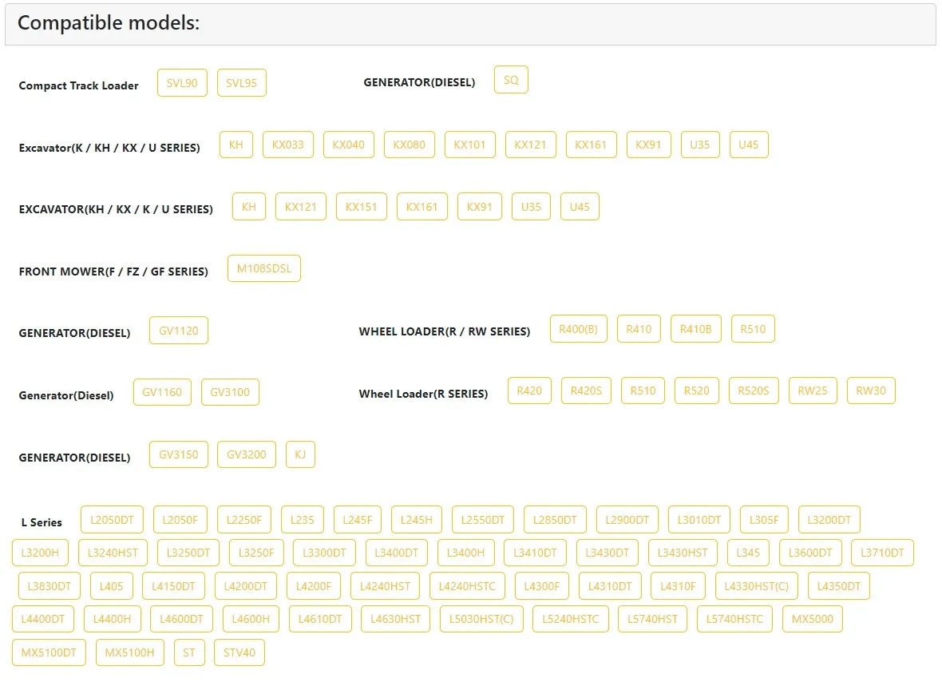Select the GV3200 generator tag
Screen dimensions: 942x690
coord(247,455)
